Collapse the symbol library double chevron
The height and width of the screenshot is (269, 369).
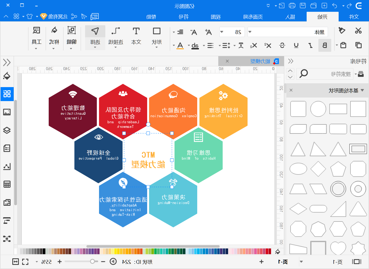tap(291, 61)
